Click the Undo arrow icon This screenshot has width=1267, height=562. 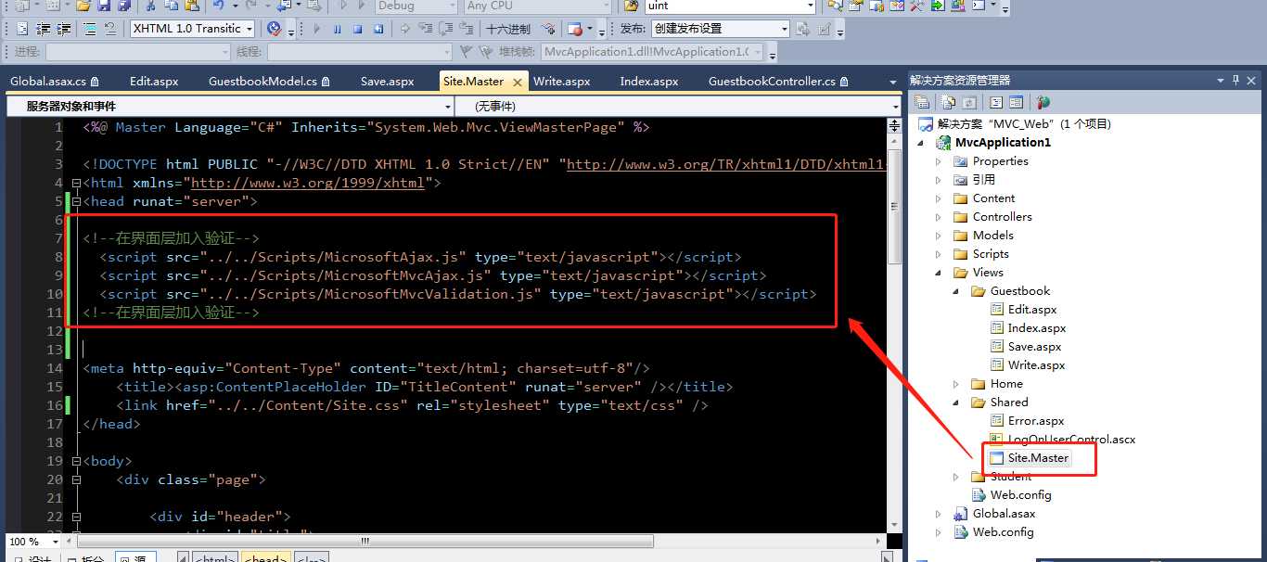pos(218,6)
